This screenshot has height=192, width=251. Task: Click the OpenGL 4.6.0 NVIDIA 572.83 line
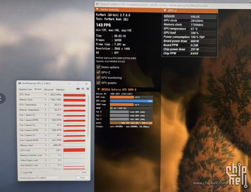(110, 62)
